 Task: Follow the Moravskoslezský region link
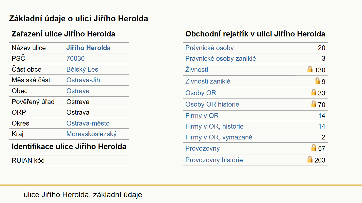point(91,134)
